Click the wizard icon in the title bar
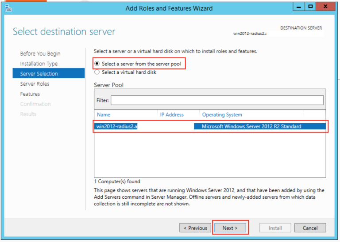The image size is (340, 242). tap(8, 8)
